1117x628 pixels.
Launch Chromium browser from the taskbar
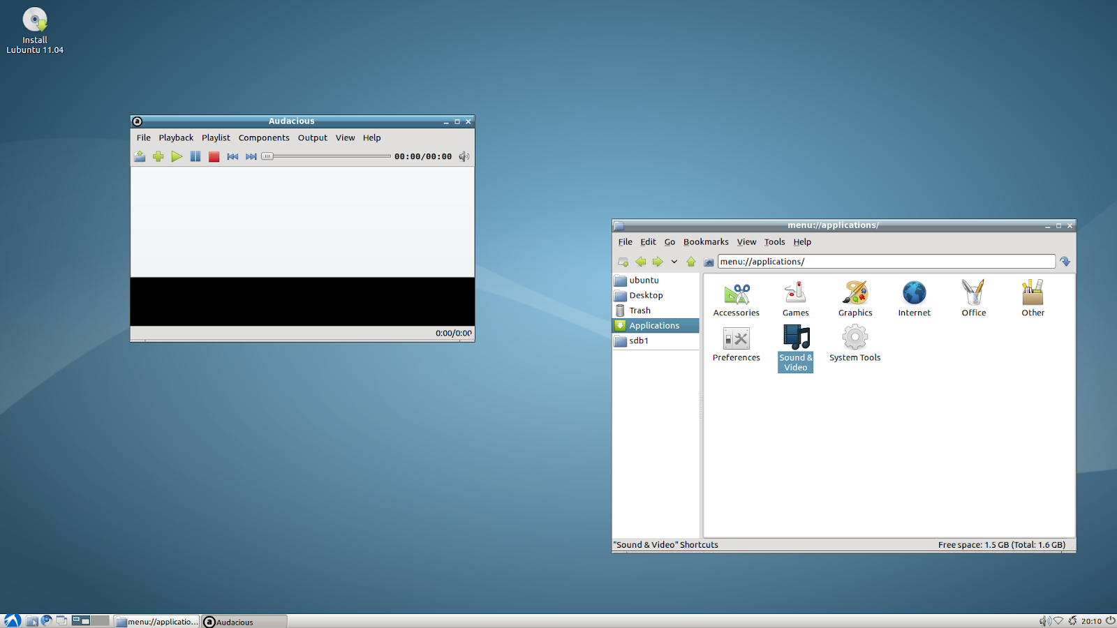pos(47,621)
